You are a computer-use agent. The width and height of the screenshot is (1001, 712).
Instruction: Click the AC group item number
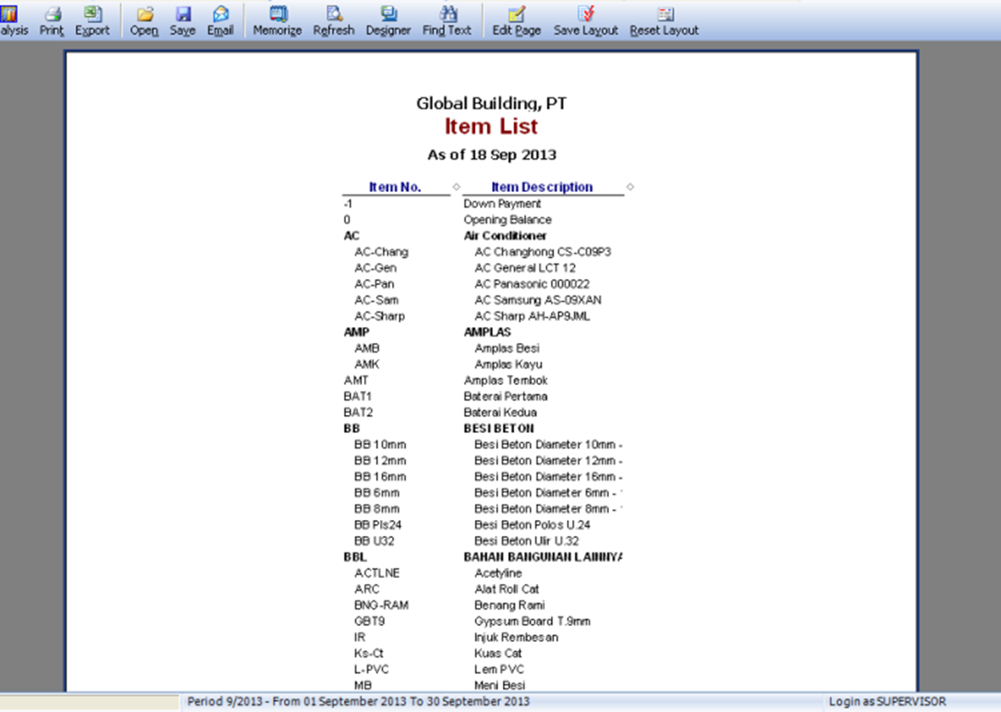click(352, 236)
